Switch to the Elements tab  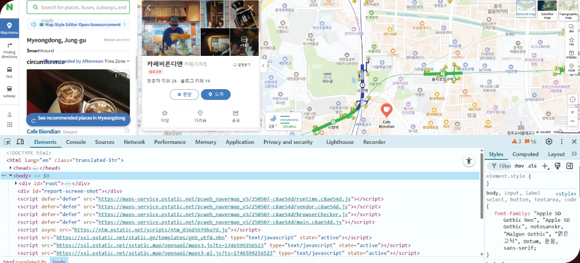tap(45, 142)
